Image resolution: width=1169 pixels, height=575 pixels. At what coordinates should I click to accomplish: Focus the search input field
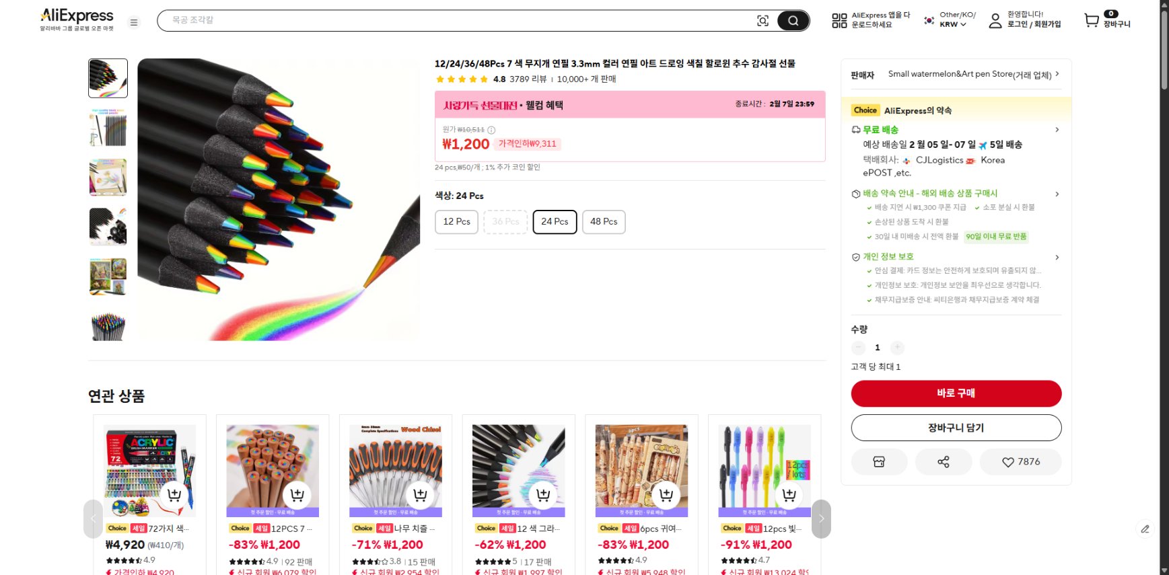tap(458, 21)
